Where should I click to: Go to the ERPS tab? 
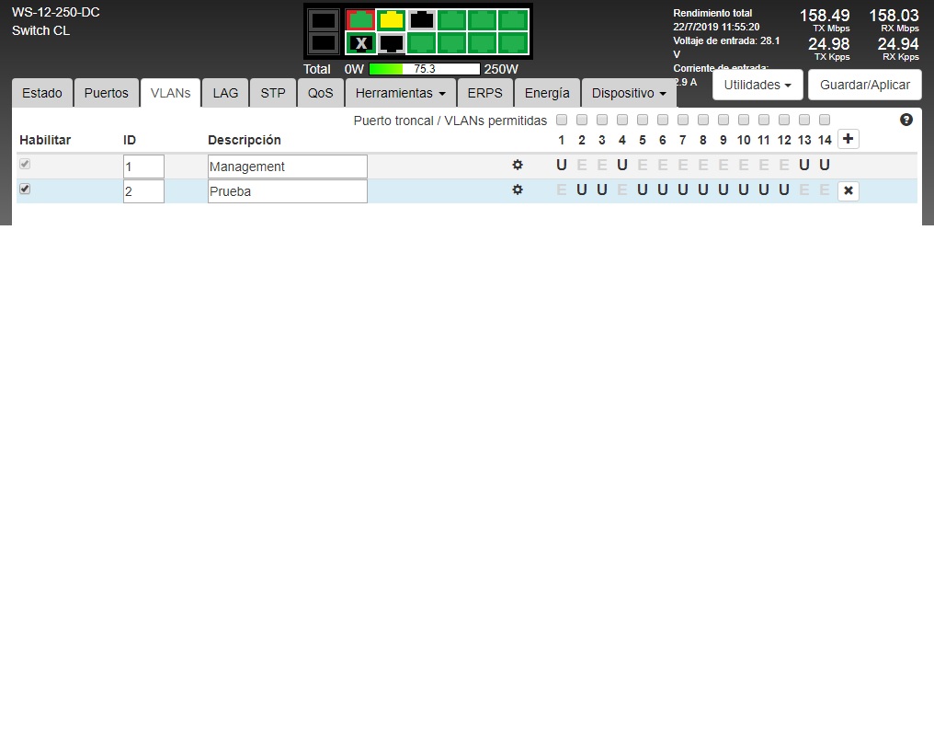[484, 93]
